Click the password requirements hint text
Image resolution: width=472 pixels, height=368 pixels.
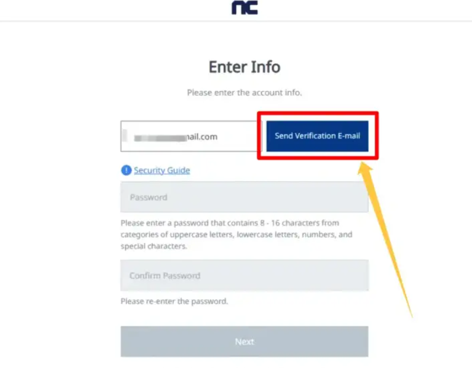(x=236, y=234)
